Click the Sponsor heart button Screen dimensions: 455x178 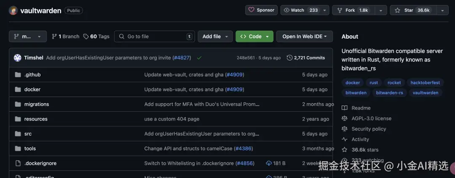point(261,10)
